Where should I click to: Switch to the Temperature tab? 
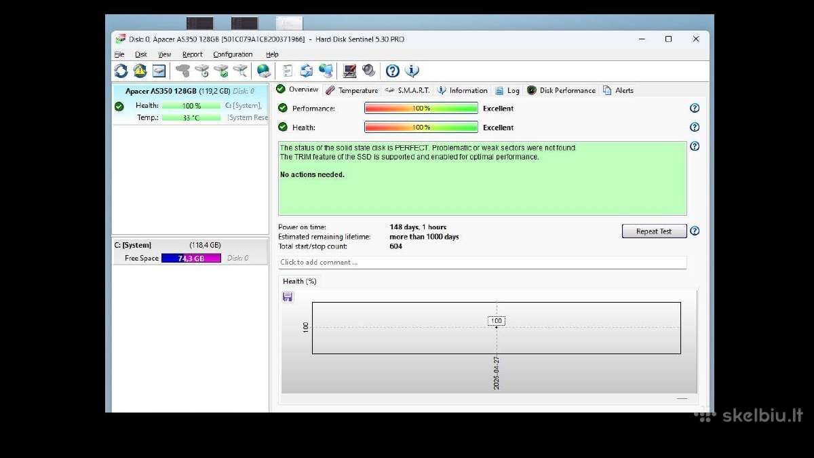tap(351, 90)
